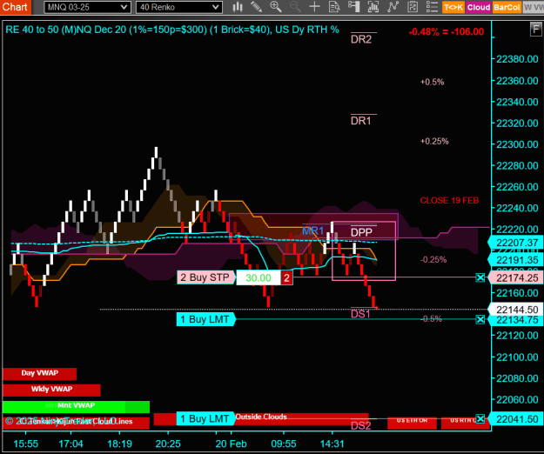Click the 14:31 time axis label
Image resolution: width=544 pixels, height=454 pixels.
click(332, 444)
